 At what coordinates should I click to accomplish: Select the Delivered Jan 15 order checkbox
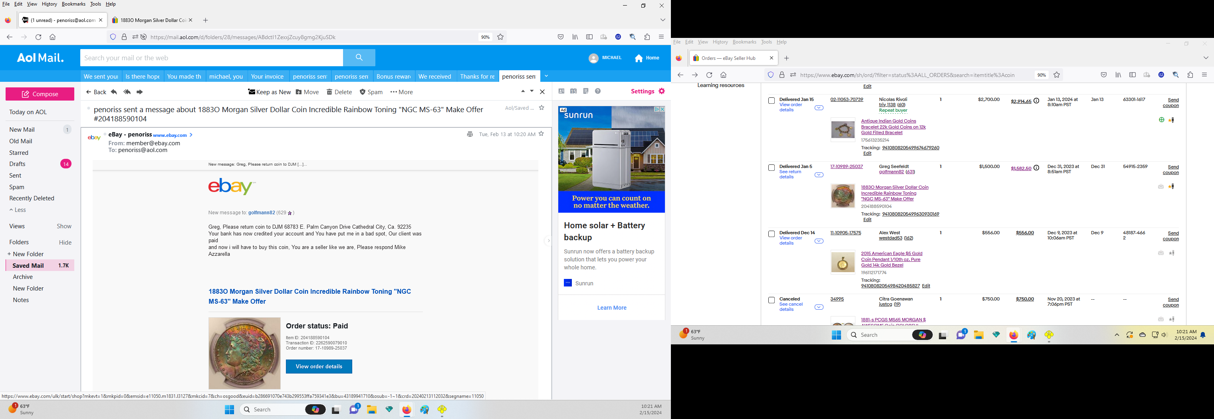tap(772, 101)
